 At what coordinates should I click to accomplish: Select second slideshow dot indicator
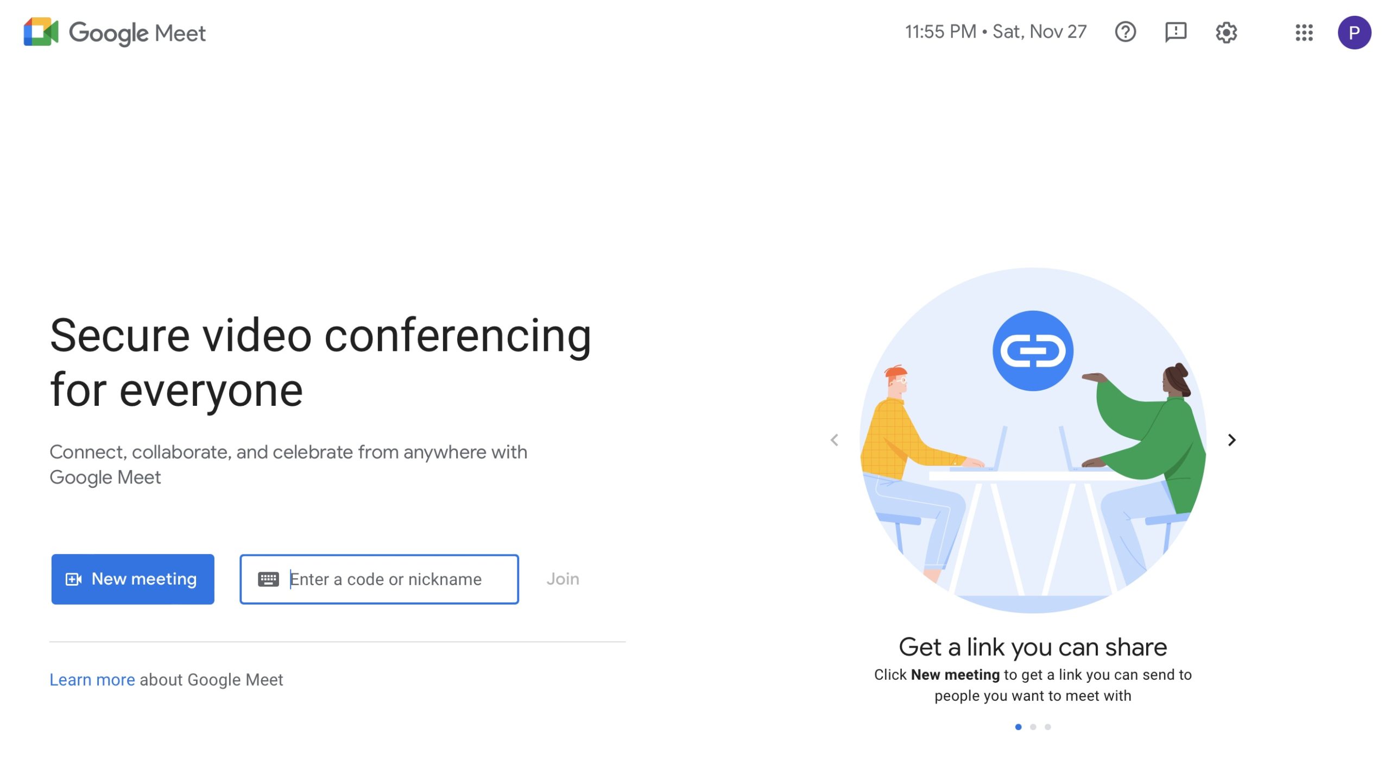1033,726
